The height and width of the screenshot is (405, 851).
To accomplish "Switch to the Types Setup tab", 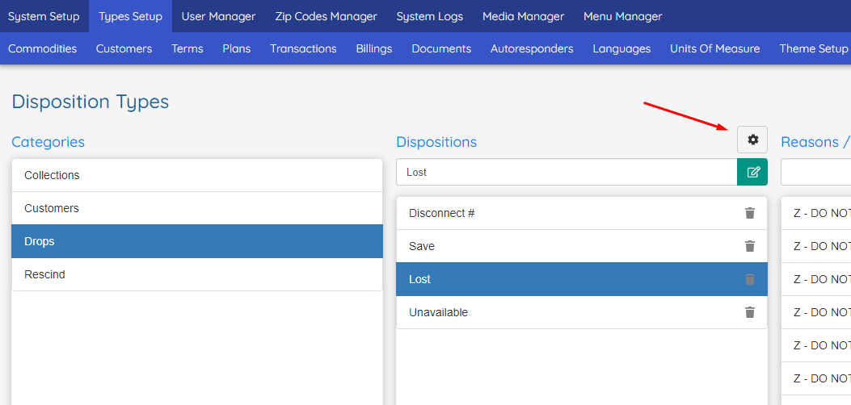I will (130, 16).
